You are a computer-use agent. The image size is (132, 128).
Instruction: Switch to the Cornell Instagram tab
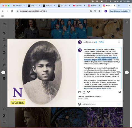coord(94,6)
